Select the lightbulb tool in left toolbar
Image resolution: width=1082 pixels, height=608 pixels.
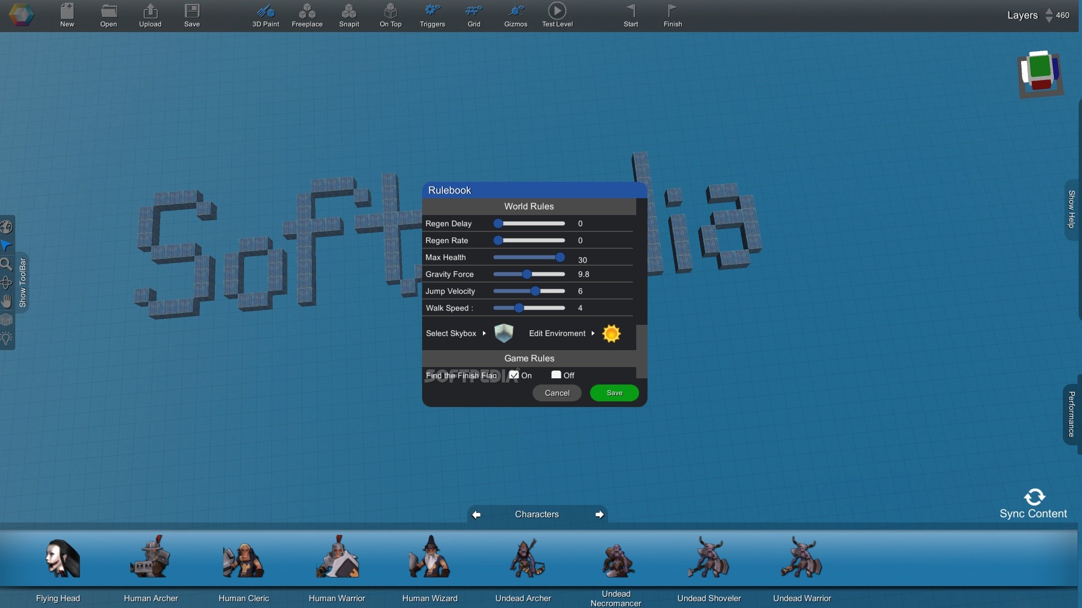tap(6, 338)
